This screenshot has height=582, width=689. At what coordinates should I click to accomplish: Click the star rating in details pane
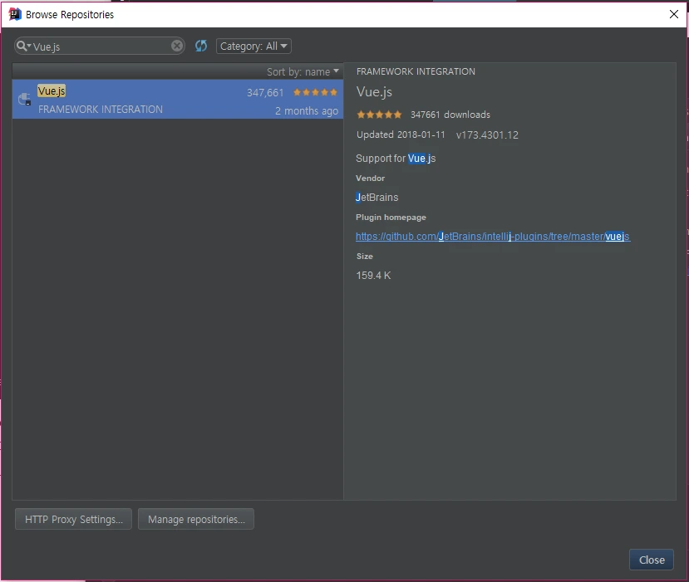click(x=379, y=115)
